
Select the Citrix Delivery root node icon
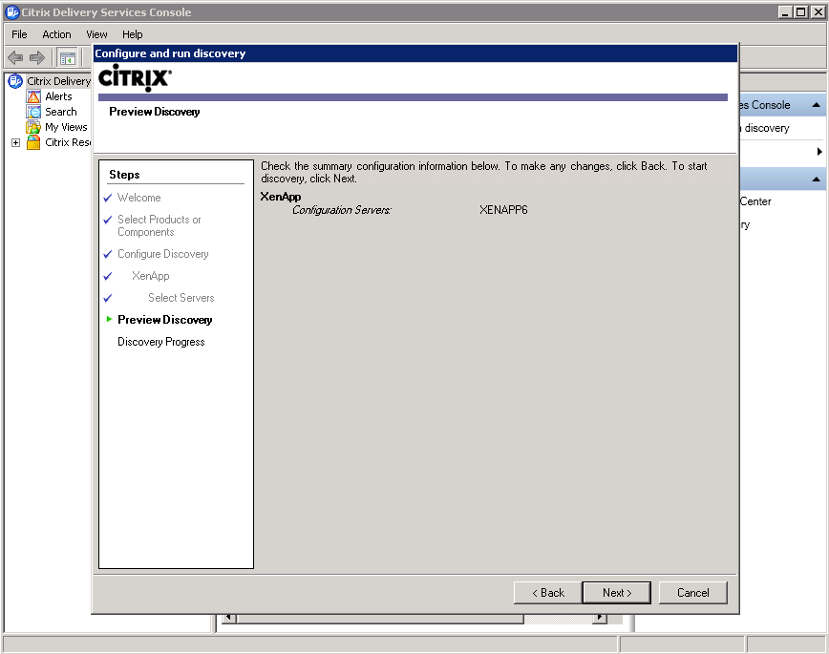tap(15, 81)
